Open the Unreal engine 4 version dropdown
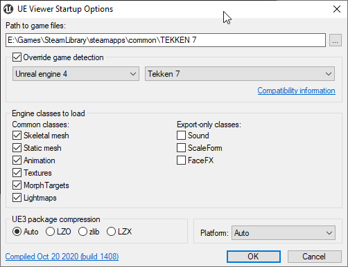348x267 pixels. coord(76,74)
